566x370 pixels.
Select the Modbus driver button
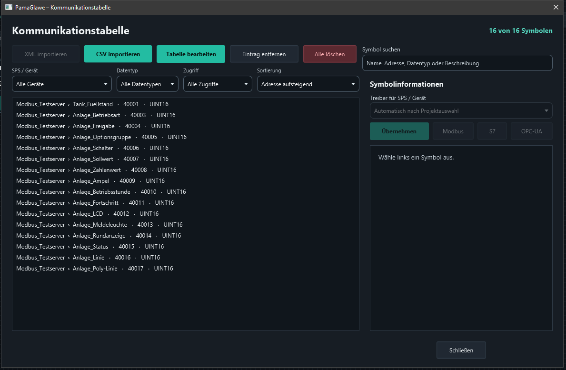(x=453, y=131)
